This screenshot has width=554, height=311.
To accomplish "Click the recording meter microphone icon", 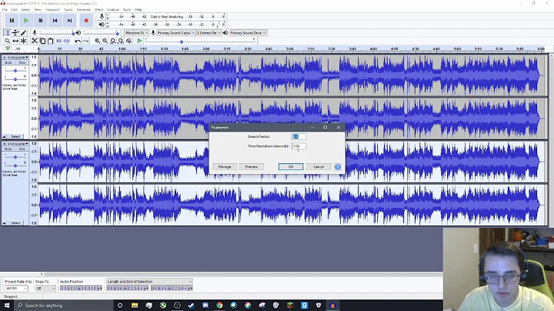I will point(102,17).
